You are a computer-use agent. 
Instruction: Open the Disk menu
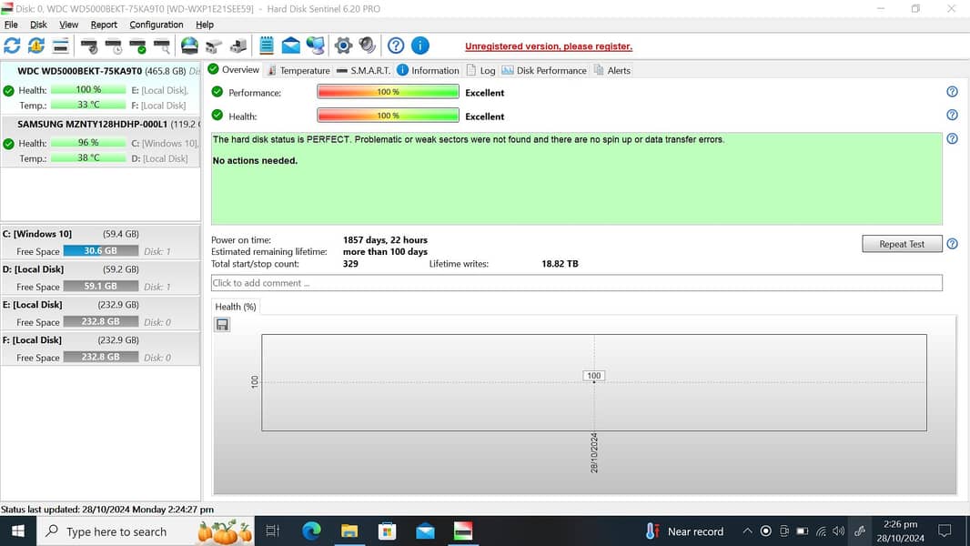[x=38, y=25]
